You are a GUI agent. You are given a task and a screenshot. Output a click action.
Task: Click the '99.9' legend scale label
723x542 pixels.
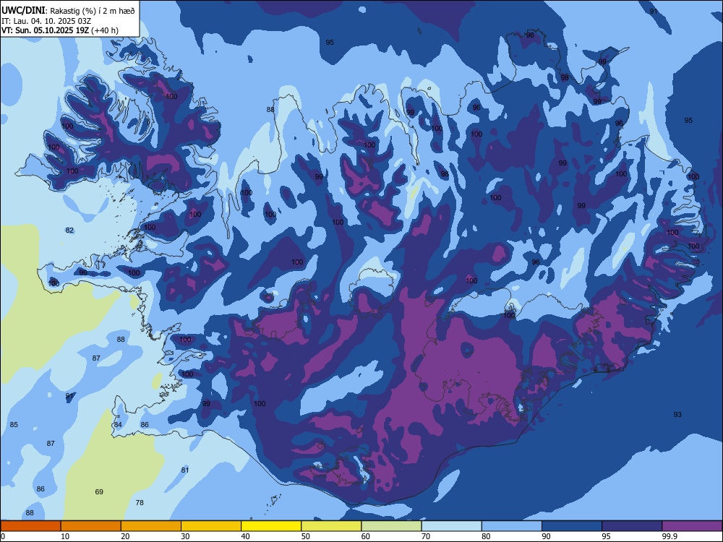click(669, 536)
